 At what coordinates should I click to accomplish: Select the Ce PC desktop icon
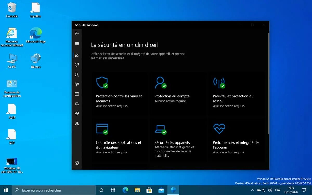[12, 61]
